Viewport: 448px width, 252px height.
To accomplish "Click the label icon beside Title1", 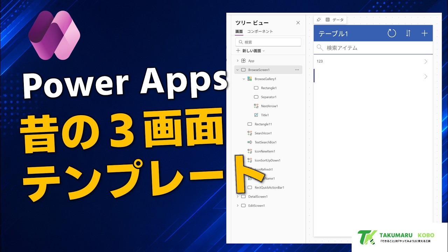I will (x=256, y=115).
